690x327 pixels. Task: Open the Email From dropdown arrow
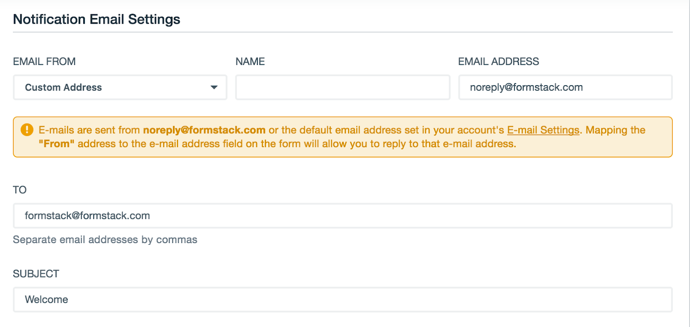click(x=214, y=87)
